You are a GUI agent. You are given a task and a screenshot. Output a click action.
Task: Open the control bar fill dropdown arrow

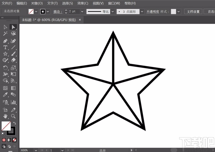[36, 11]
